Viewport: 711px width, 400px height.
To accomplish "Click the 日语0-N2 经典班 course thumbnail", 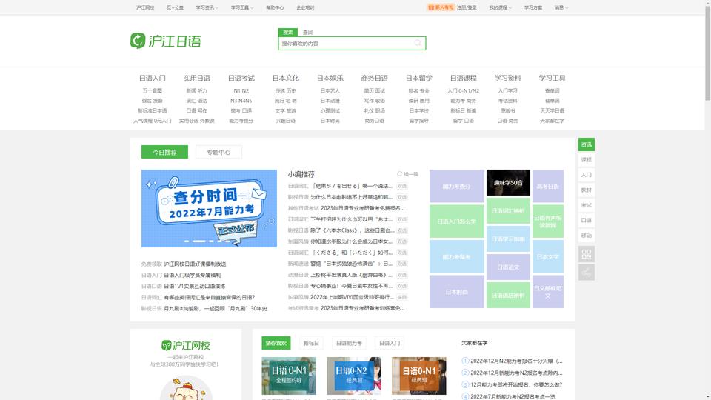I will (354, 376).
